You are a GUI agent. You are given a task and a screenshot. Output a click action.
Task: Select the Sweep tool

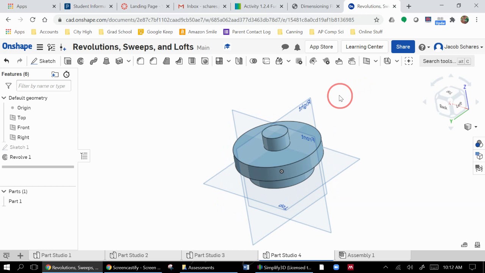tap(94, 61)
